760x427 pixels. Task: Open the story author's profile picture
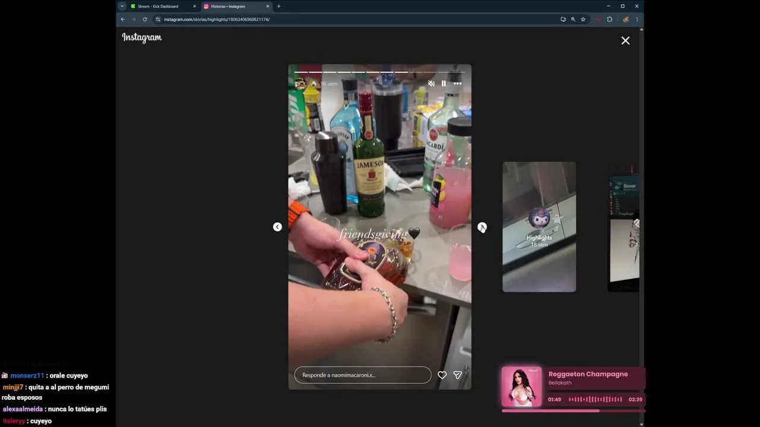click(x=300, y=84)
